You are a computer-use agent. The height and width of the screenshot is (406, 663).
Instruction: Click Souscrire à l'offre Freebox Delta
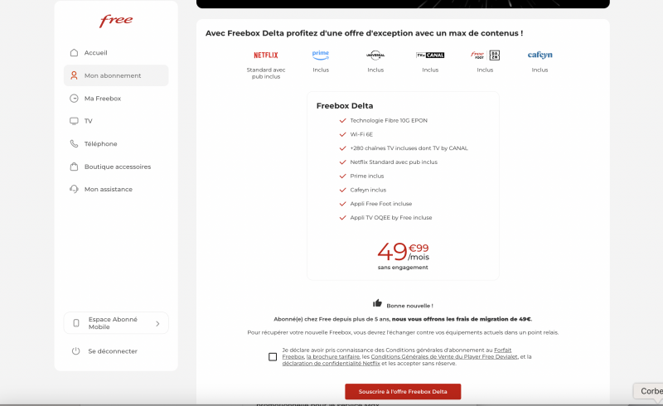click(403, 391)
